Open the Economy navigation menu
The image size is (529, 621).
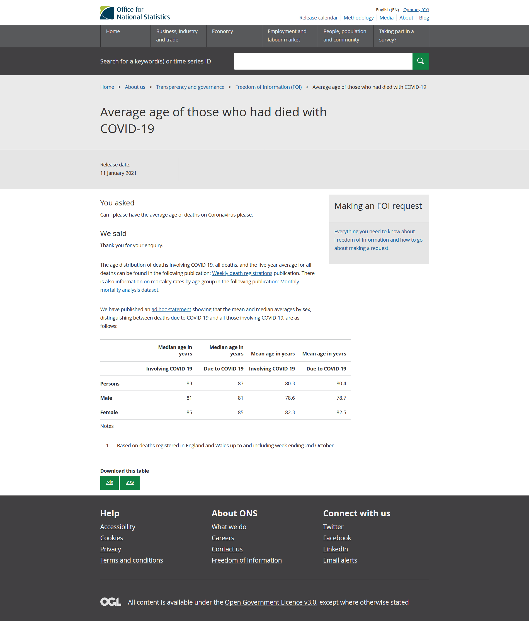pos(222,31)
